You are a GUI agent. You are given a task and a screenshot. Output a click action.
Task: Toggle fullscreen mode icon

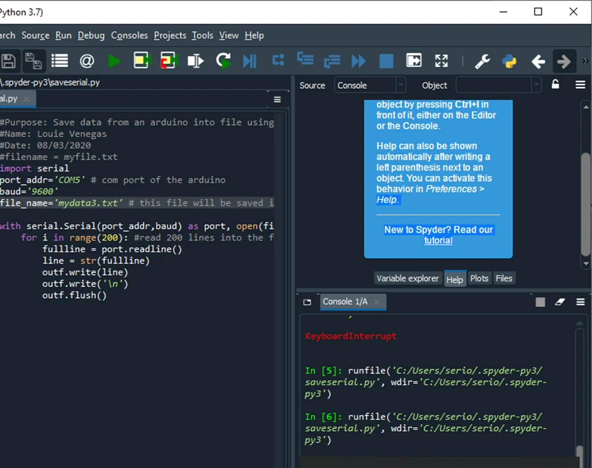pyautogui.click(x=441, y=61)
